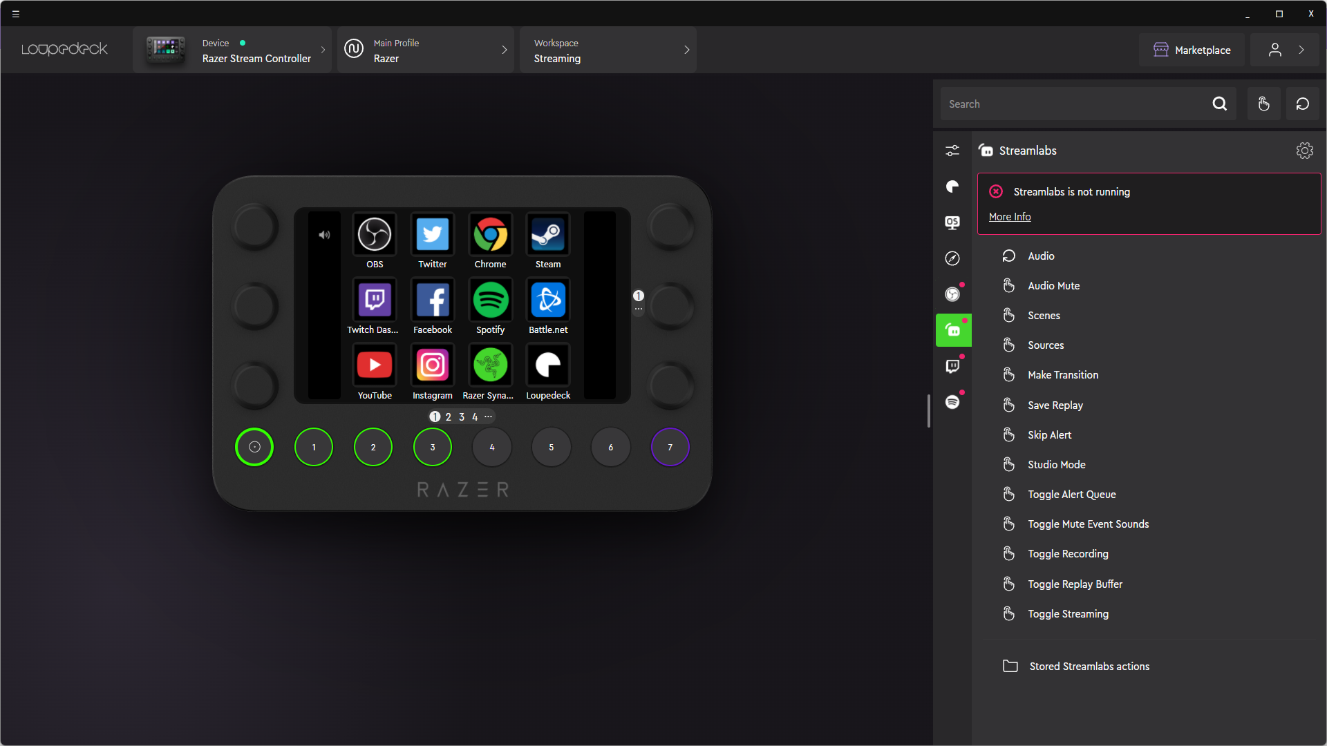Open the hamburger menu
Viewport: 1327px width, 746px height.
16,14
